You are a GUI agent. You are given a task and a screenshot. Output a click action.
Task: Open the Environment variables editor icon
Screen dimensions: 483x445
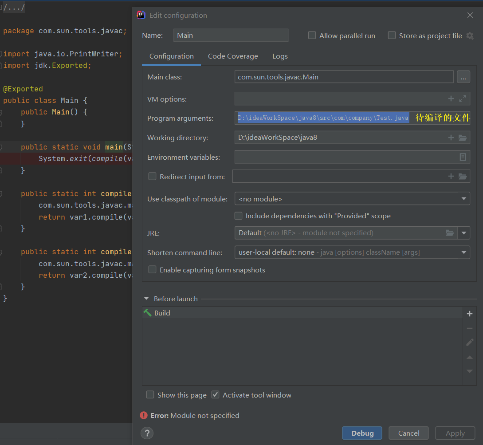click(463, 157)
